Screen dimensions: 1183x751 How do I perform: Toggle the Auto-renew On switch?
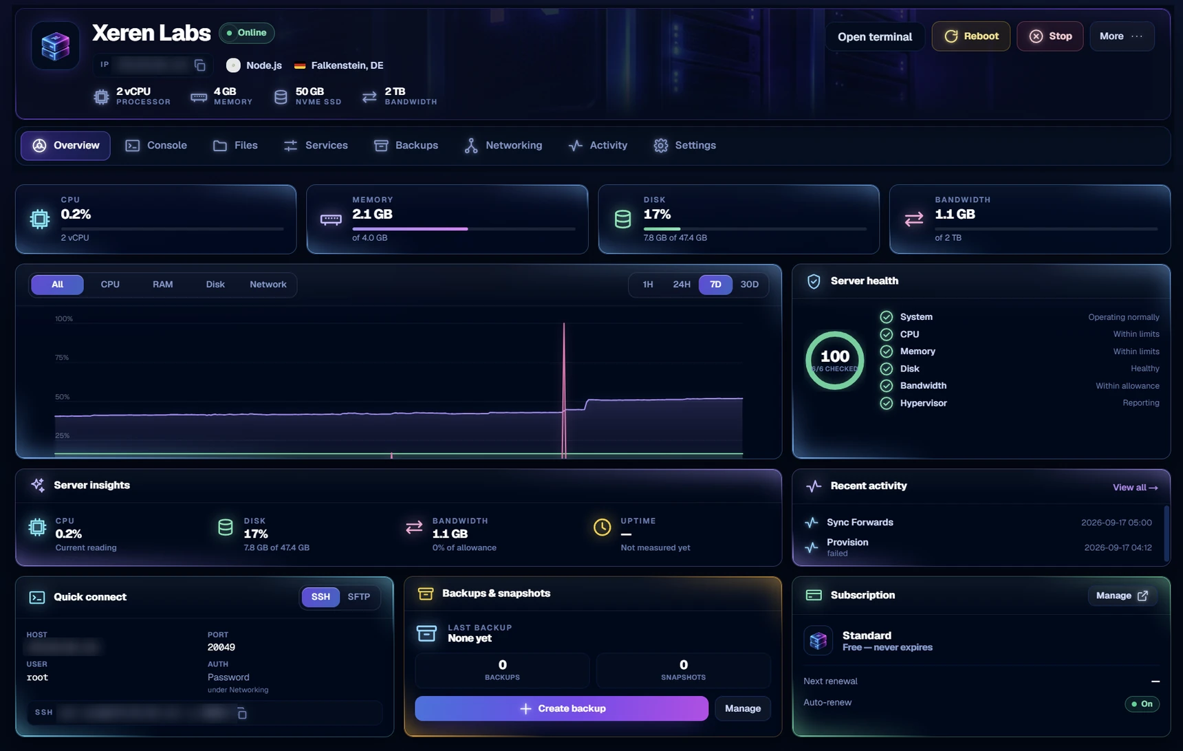click(x=1142, y=704)
